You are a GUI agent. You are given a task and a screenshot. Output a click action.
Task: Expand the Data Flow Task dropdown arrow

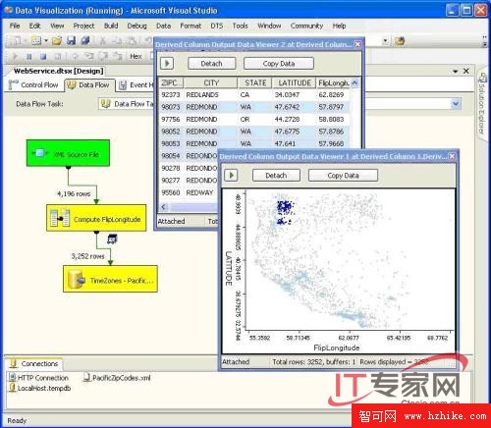456,104
